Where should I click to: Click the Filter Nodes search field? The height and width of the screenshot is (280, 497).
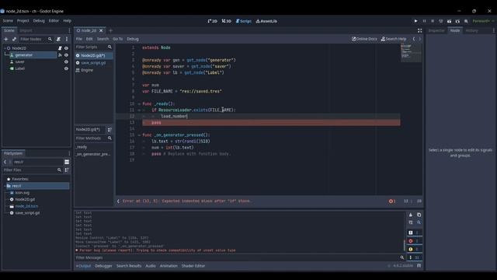(36, 39)
